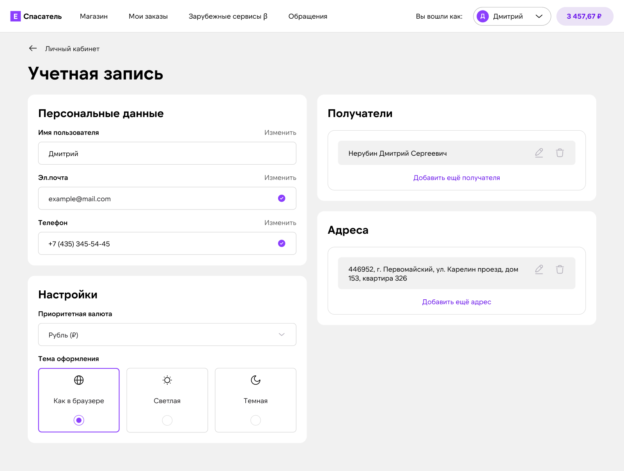The width and height of the screenshot is (624, 471).
Task: Delete the Первомайский address with trash icon
Action: 560,269
